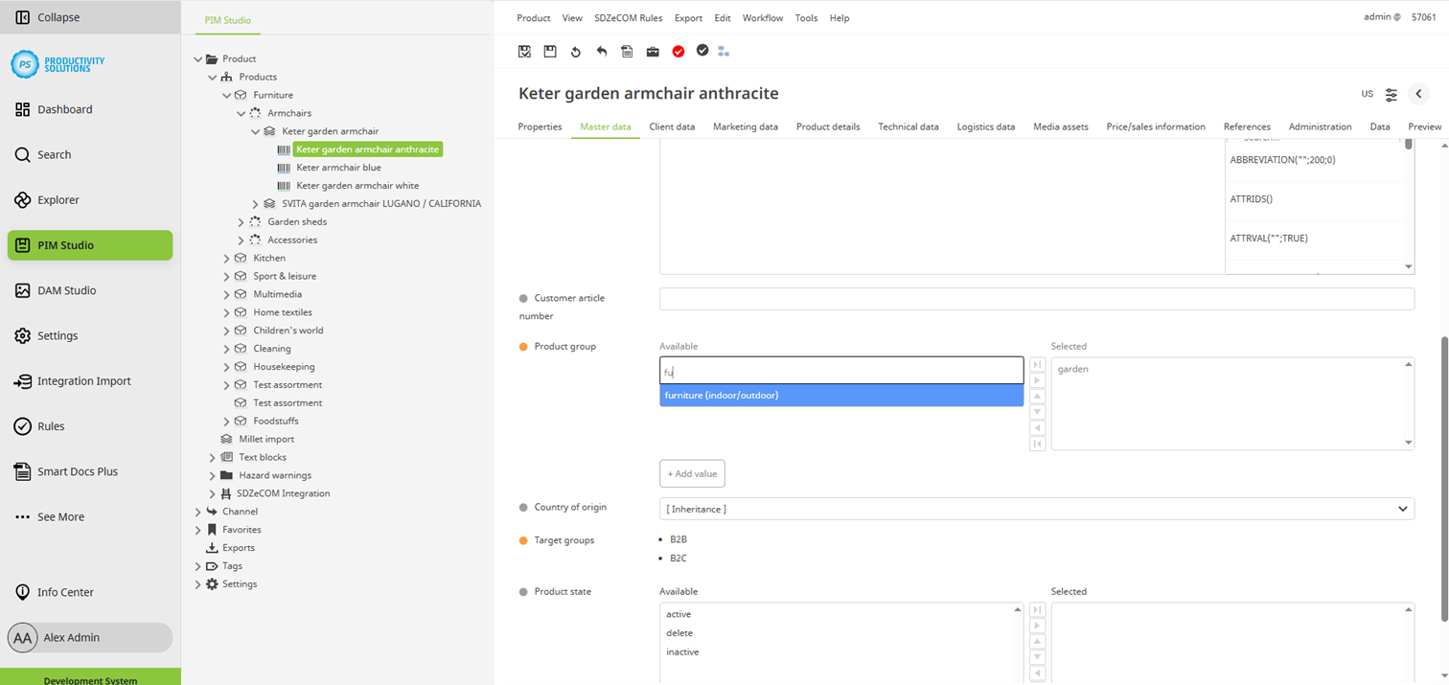
Task: Select the B2B target group radio entry
Action: pyautogui.click(x=678, y=539)
